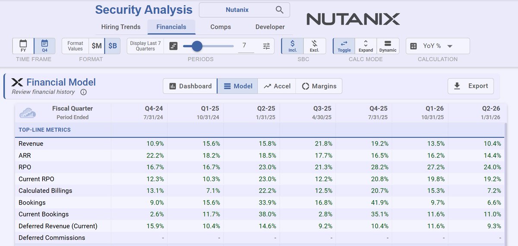Image resolution: width=518 pixels, height=246 pixels.
Task: Select SBC Incl. option
Action: pos(292,46)
